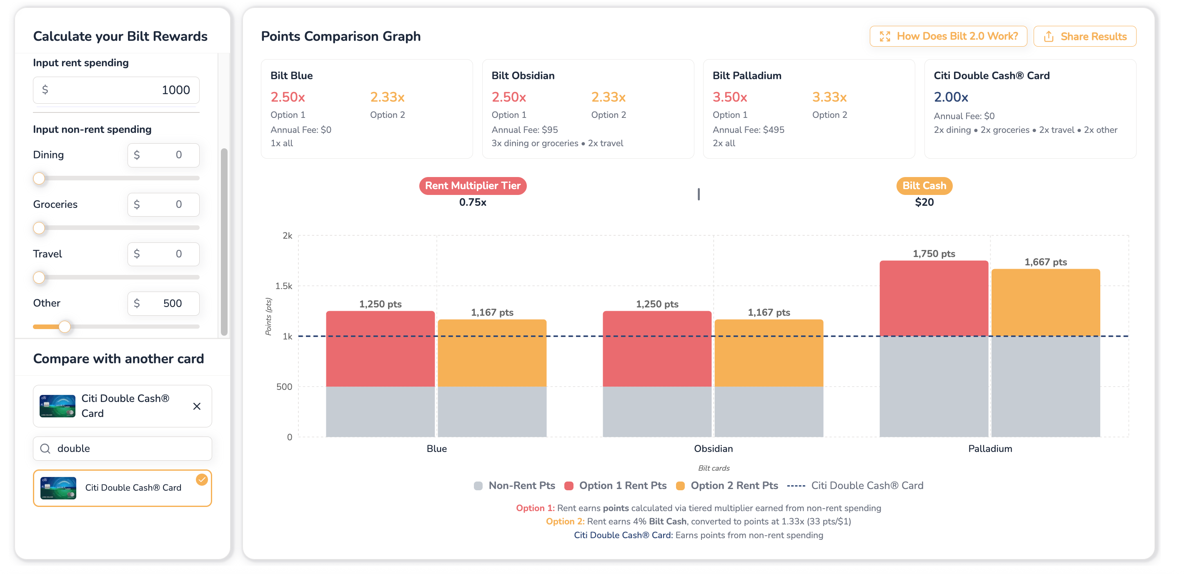1202x574 pixels.
Task: Remove the selected Citi Double Cash card with X
Action: (197, 406)
